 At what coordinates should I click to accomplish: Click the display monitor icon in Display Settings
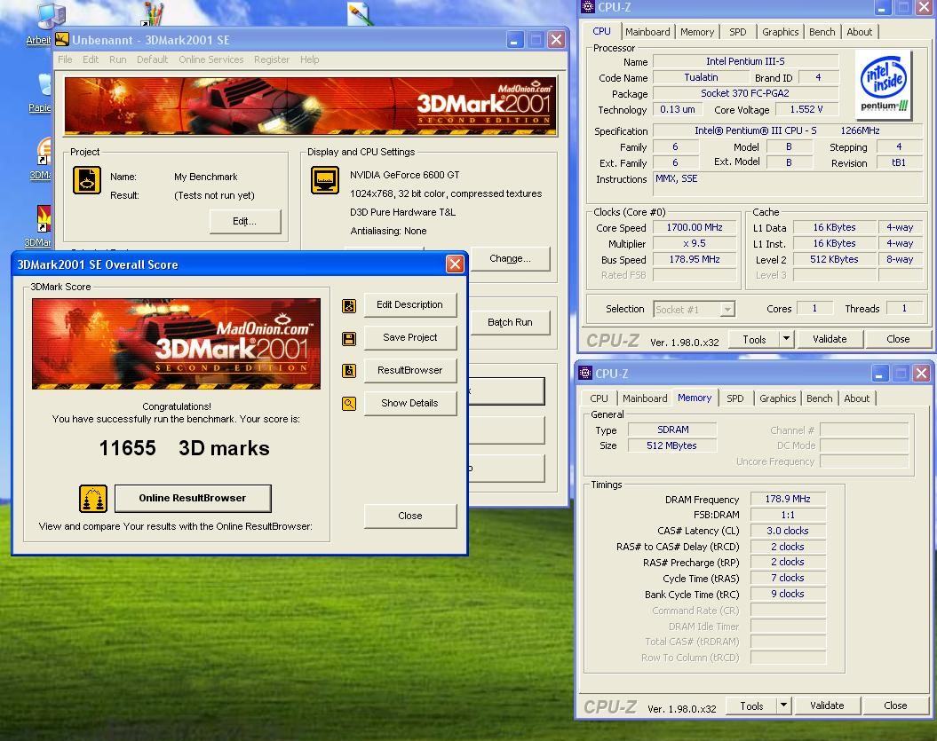click(x=325, y=180)
